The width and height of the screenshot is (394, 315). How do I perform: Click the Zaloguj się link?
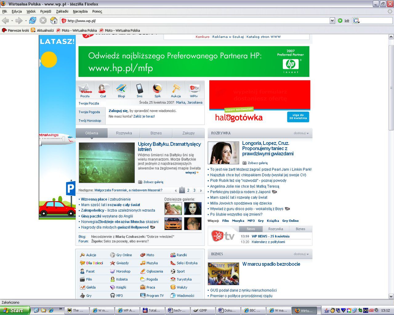[118, 111]
